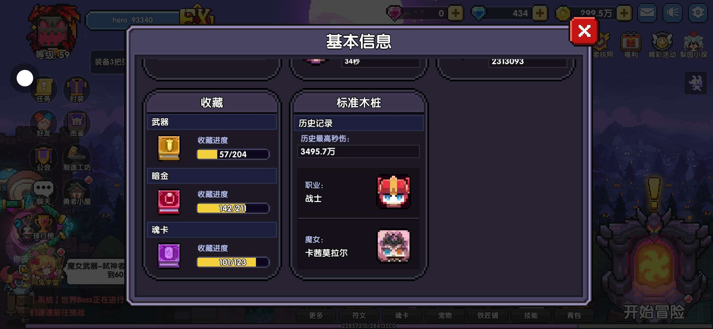This screenshot has height=329, width=713.
Task: Open the settings gear icon
Action: [698, 13]
